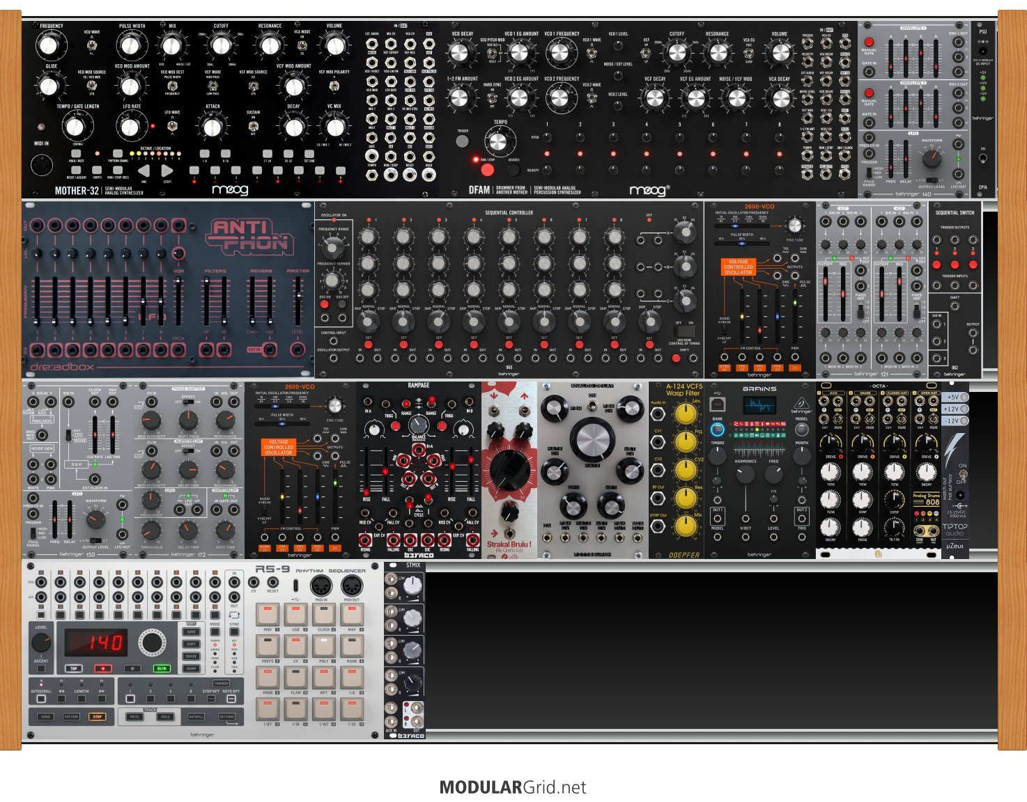Click the SAVE button on RS-9
The image size is (1027, 802).
pos(191,632)
